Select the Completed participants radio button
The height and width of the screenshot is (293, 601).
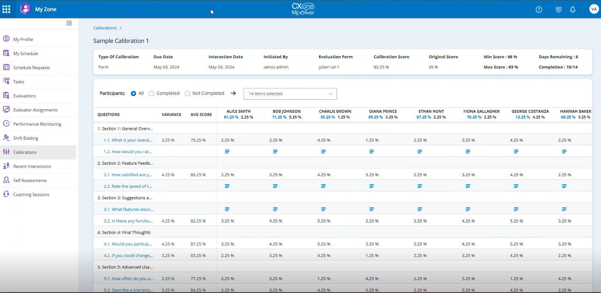151,94
